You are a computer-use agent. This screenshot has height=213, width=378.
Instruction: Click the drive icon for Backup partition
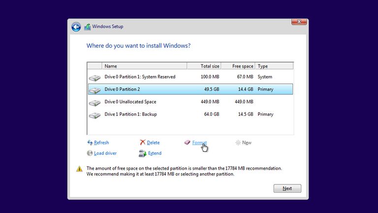pyautogui.click(x=94, y=115)
